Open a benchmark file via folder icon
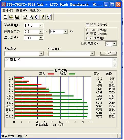 [11, 17]
